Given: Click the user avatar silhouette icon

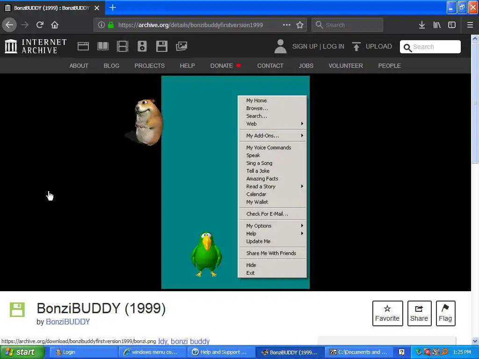Looking at the screenshot, I should [281, 46].
